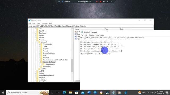The height and width of the screenshot is (95, 170).
Task: Click the values pane scroll-left arrow
Action: (x=75, y=81)
